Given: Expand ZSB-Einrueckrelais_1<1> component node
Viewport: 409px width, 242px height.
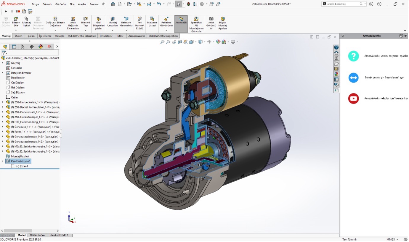Looking at the screenshot, I should click(3, 102).
